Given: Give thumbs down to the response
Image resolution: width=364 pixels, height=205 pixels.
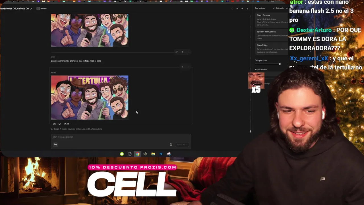Looking at the screenshot, I should (x=60, y=124).
